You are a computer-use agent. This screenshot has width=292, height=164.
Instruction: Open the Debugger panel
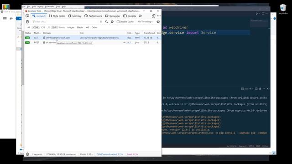(113, 16)
